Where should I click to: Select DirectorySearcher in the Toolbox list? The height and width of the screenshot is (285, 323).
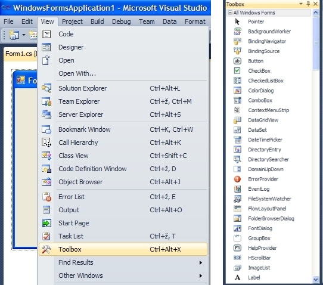click(269, 160)
